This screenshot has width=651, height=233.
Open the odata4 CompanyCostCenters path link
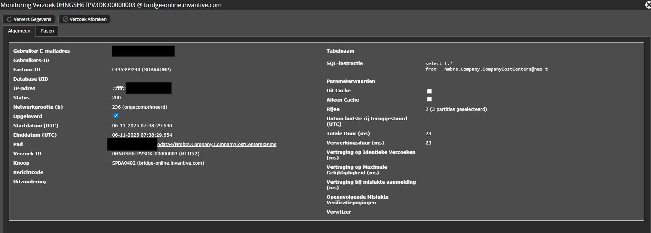click(217, 145)
